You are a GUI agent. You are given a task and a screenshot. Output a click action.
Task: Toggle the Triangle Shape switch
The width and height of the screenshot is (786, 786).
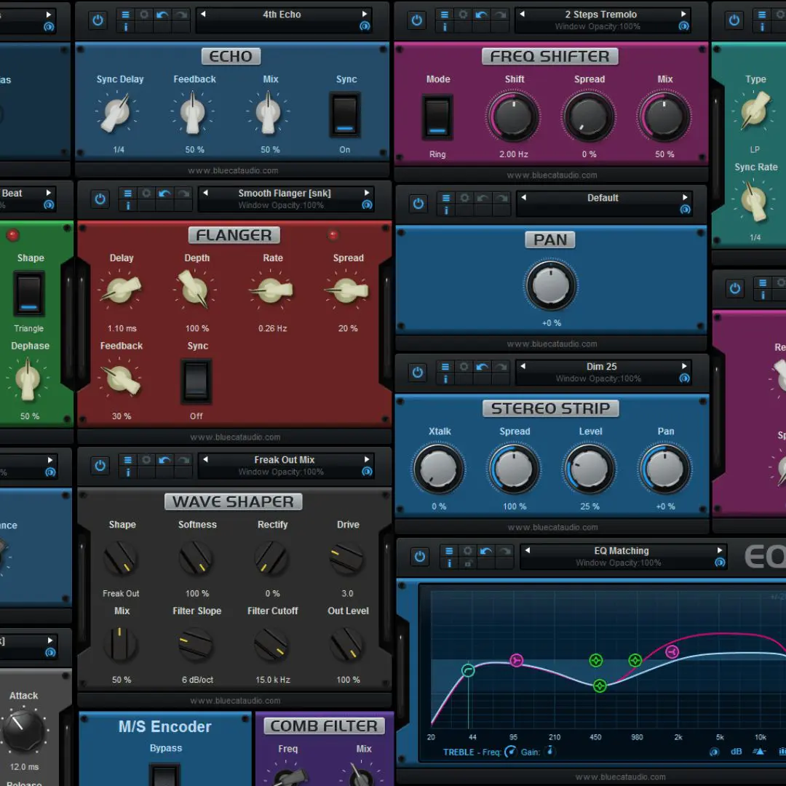click(28, 293)
